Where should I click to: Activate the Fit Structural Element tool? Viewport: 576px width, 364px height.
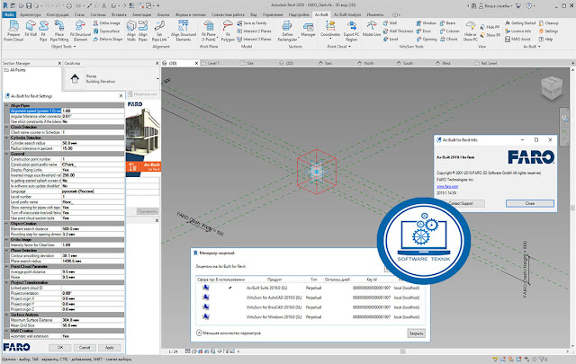coord(80,31)
